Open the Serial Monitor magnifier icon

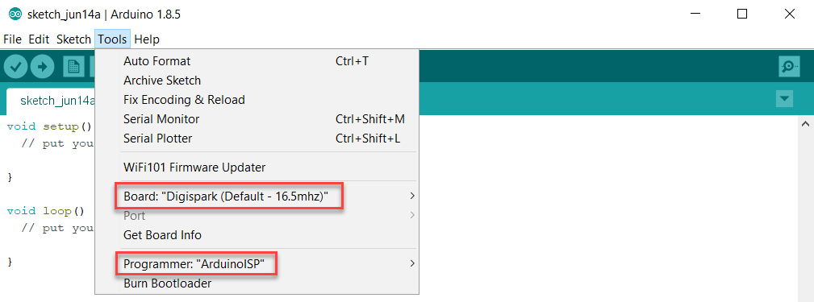click(789, 66)
